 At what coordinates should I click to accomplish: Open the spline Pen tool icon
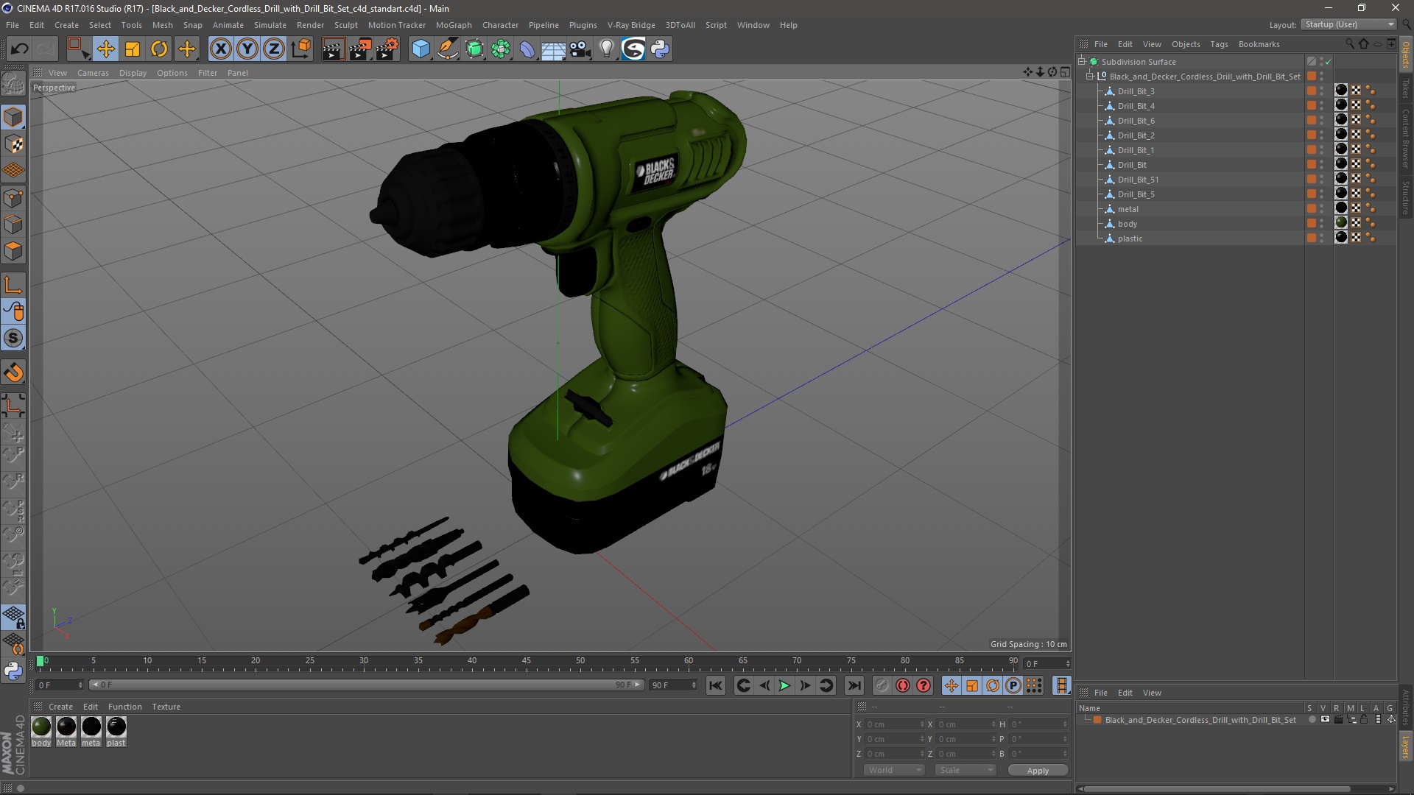coord(448,49)
